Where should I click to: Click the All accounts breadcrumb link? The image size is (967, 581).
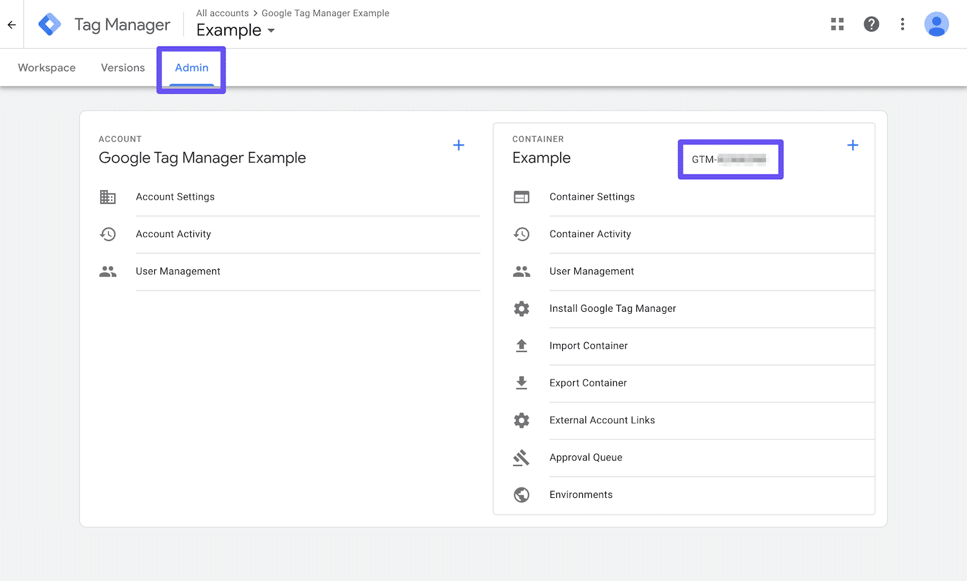point(222,13)
